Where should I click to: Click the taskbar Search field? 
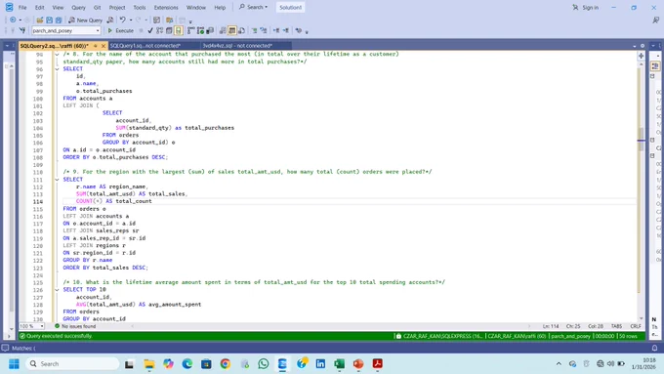click(x=73, y=364)
